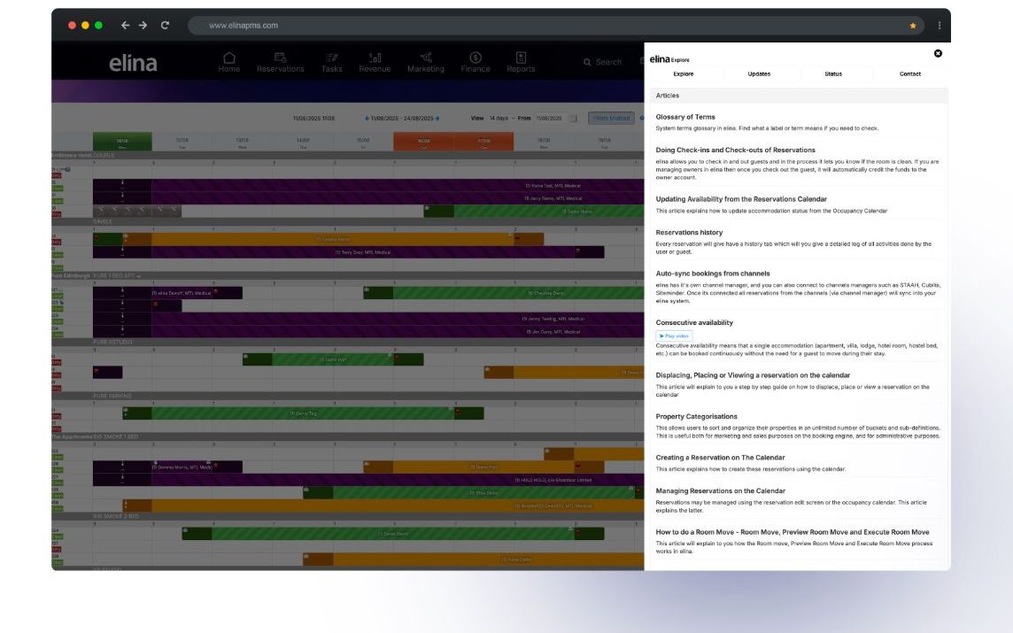1013x633 pixels.
Task: Click the Search magnifier icon
Action: (587, 62)
